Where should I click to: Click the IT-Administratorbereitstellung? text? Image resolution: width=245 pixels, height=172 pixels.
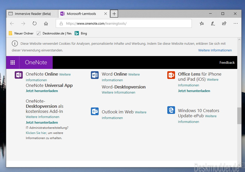[47, 128]
